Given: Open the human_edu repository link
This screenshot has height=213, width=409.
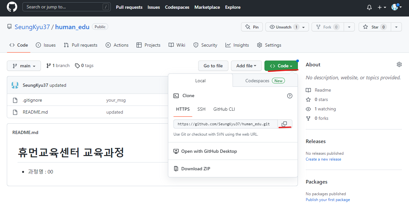Looking at the screenshot, I should (72, 27).
